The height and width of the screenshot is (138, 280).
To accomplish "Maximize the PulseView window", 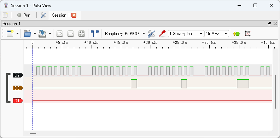I will tap(255, 6).
